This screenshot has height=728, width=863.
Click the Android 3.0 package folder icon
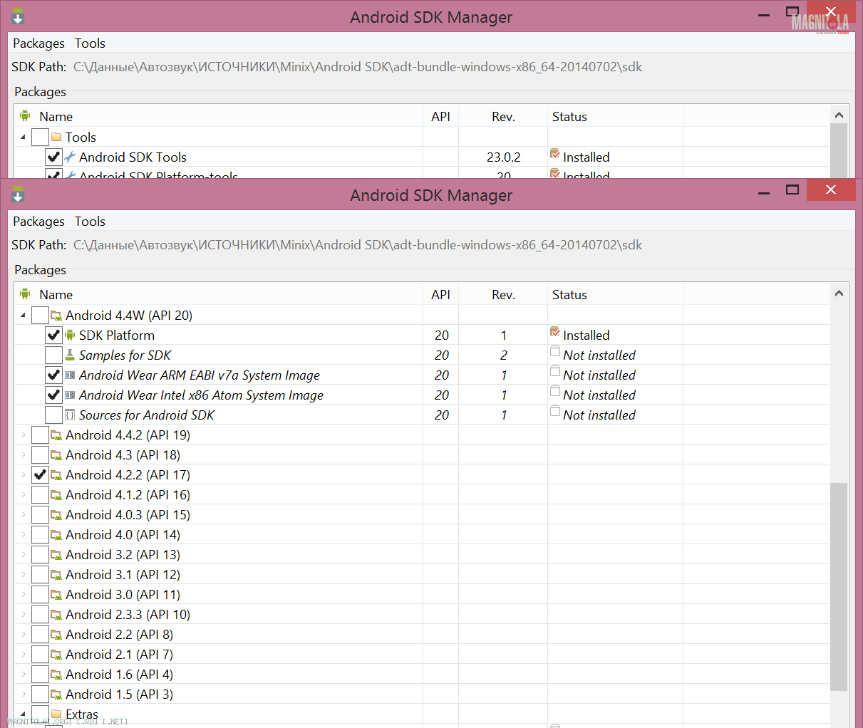(x=56, y=594)
